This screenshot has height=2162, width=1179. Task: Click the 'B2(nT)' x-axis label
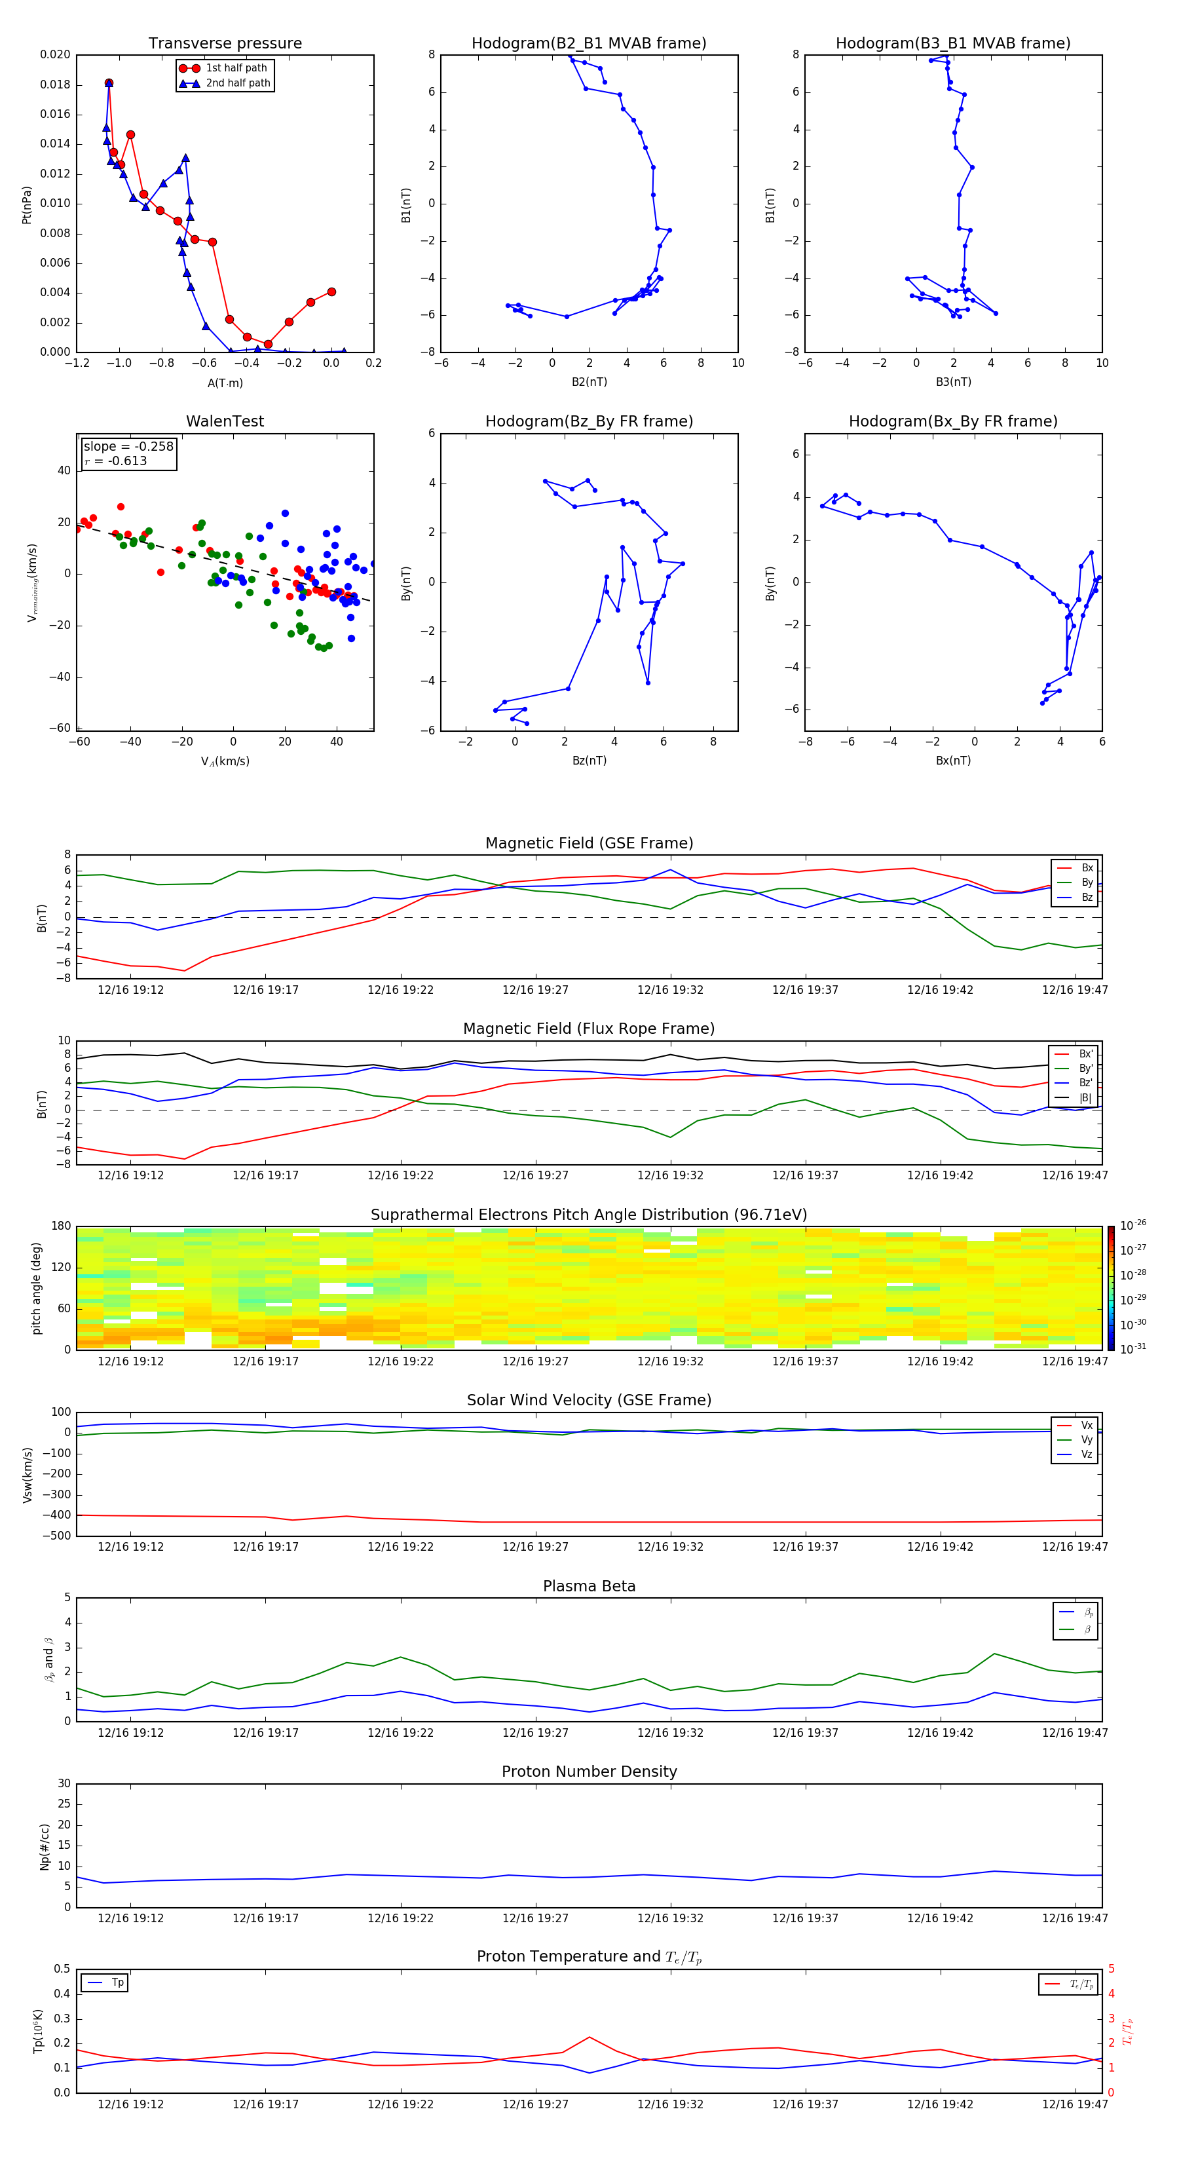click(589, 382)
